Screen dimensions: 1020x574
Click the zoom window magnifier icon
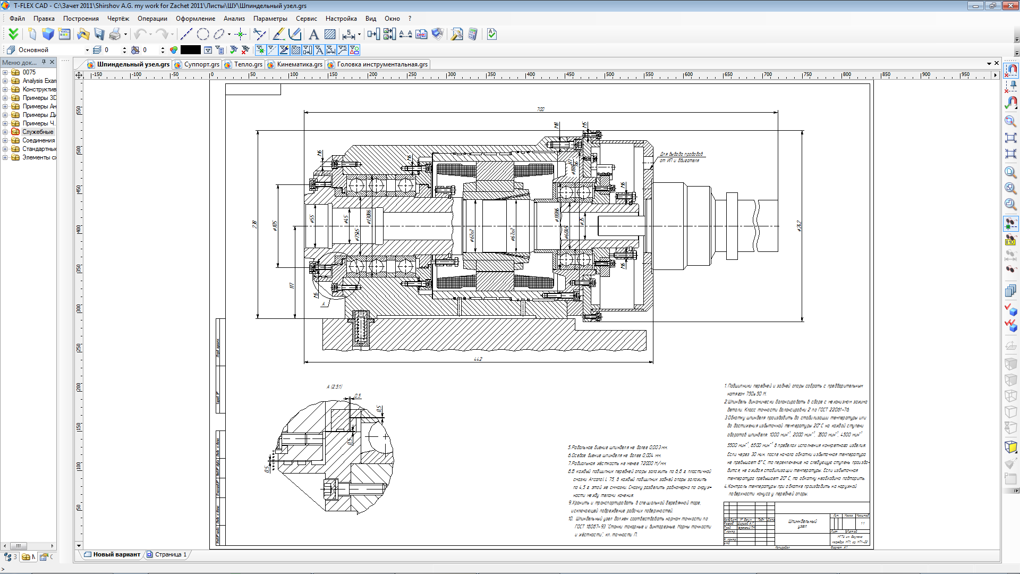click(1010, 121)
